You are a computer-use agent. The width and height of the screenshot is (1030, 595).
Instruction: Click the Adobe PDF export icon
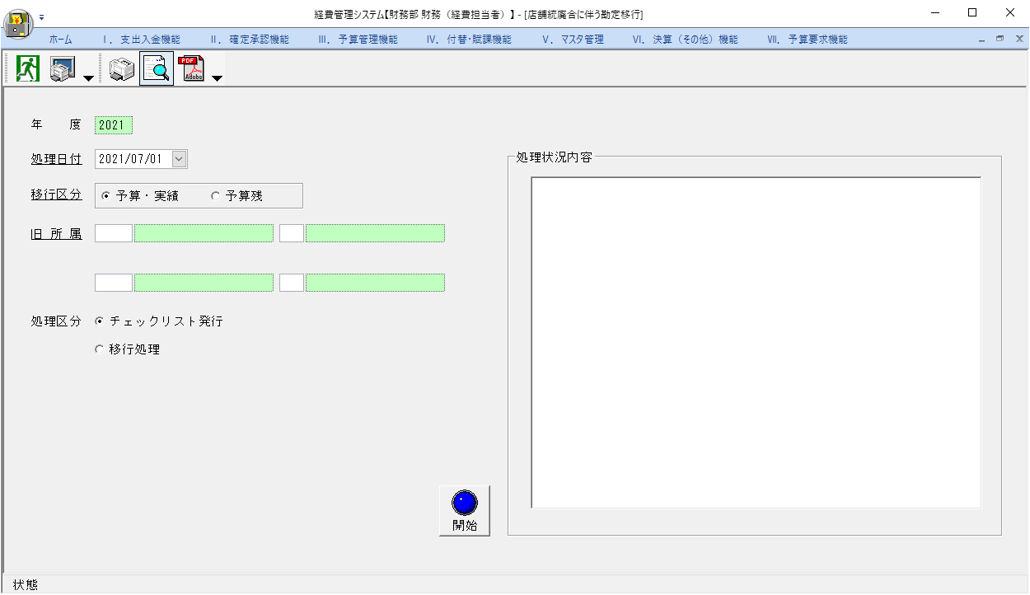[192, 69]
